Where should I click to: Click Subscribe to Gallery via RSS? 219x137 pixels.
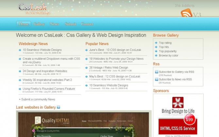(177, 72)
